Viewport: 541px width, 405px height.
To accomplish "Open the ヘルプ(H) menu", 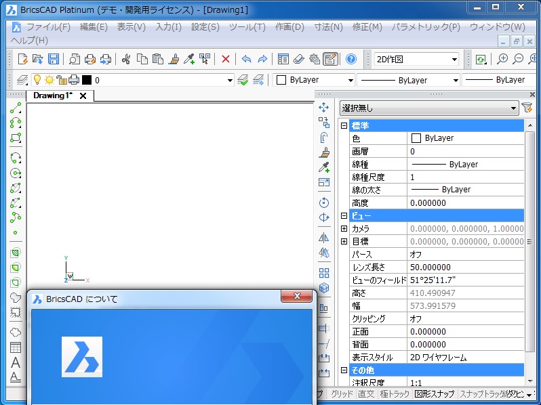I will pyautogui.click(x=29, y=41).
